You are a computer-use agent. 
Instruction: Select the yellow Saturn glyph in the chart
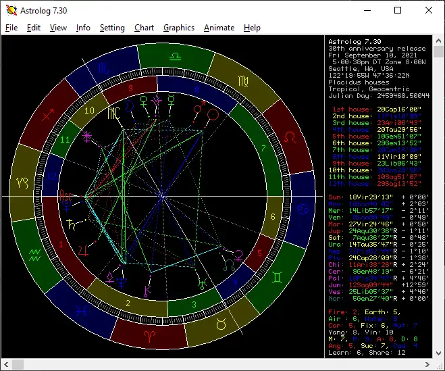71,224
